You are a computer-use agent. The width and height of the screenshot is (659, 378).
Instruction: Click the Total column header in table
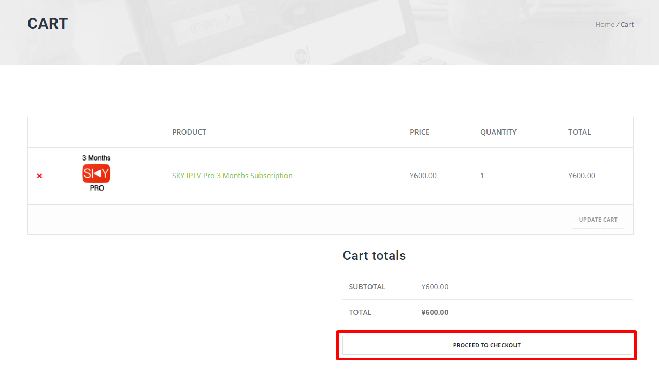pyautogui.click(x=579, y=132)
